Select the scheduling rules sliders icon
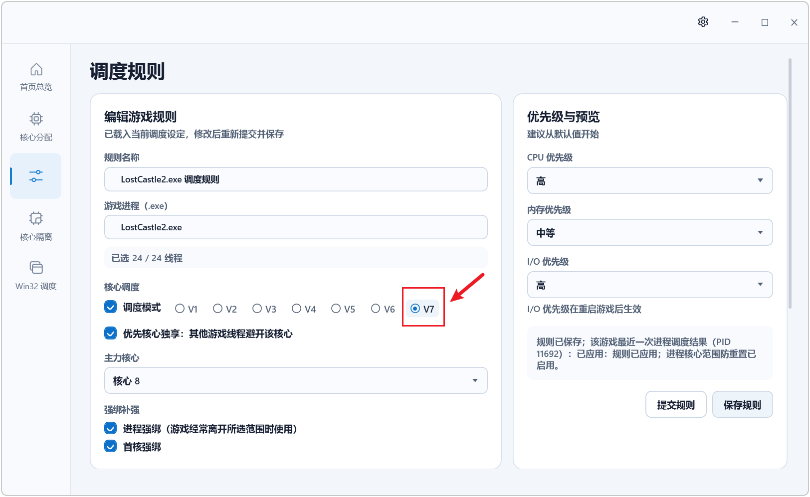 point(36,176)
